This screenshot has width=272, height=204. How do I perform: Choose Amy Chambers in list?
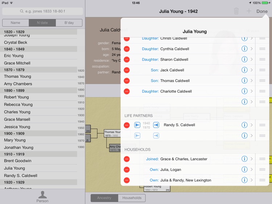(38, 84)
